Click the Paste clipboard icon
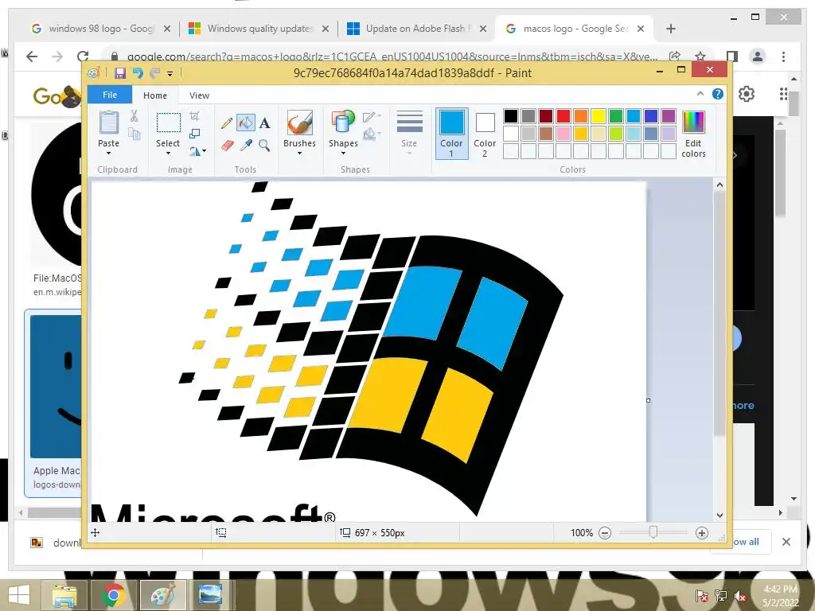Image resolution: width=815 pixels, height=611 pixels. [x=108, y=123]
